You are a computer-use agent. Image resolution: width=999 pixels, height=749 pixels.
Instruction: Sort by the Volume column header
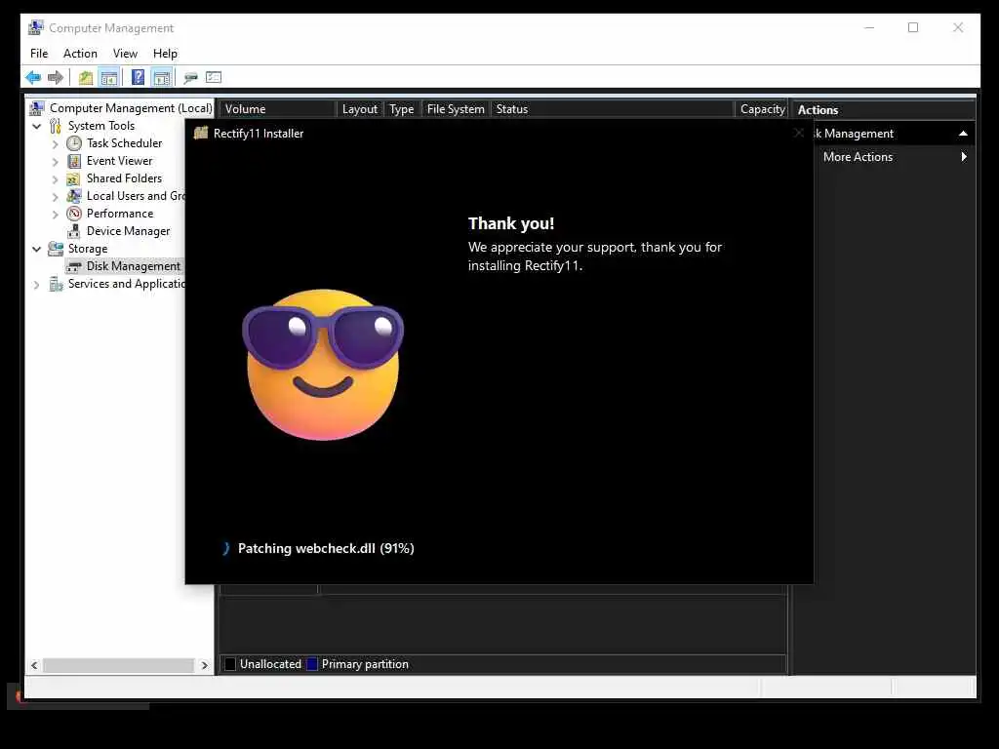[277, 109]
